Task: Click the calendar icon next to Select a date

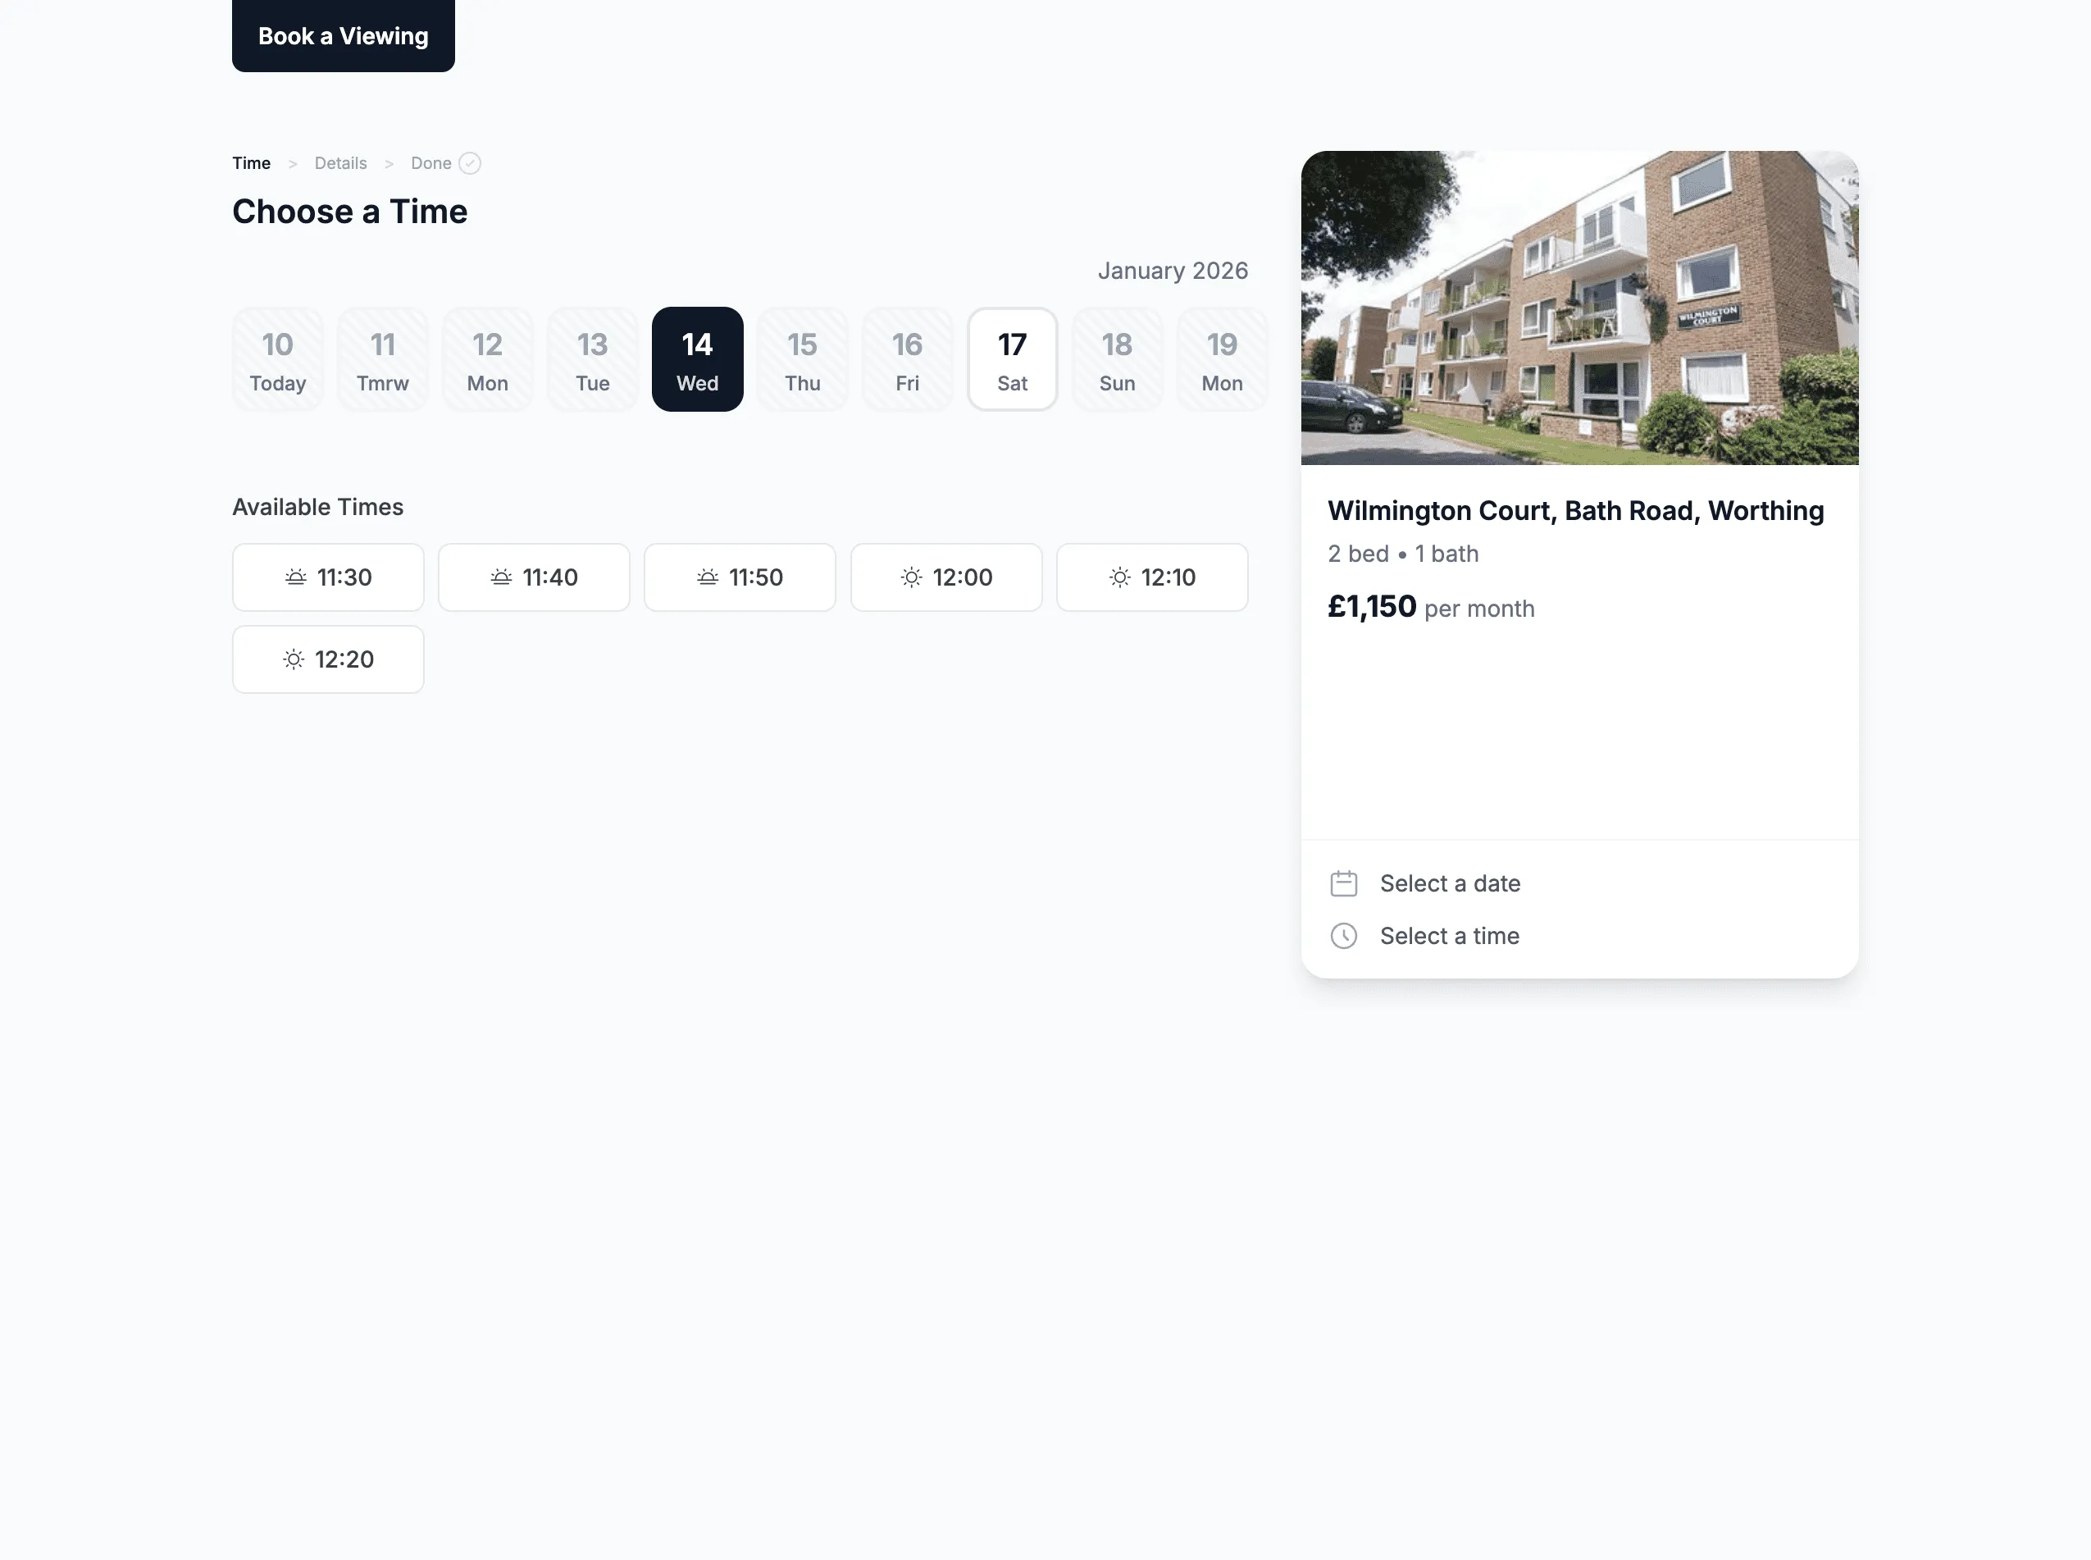Action: [1344, 882]
